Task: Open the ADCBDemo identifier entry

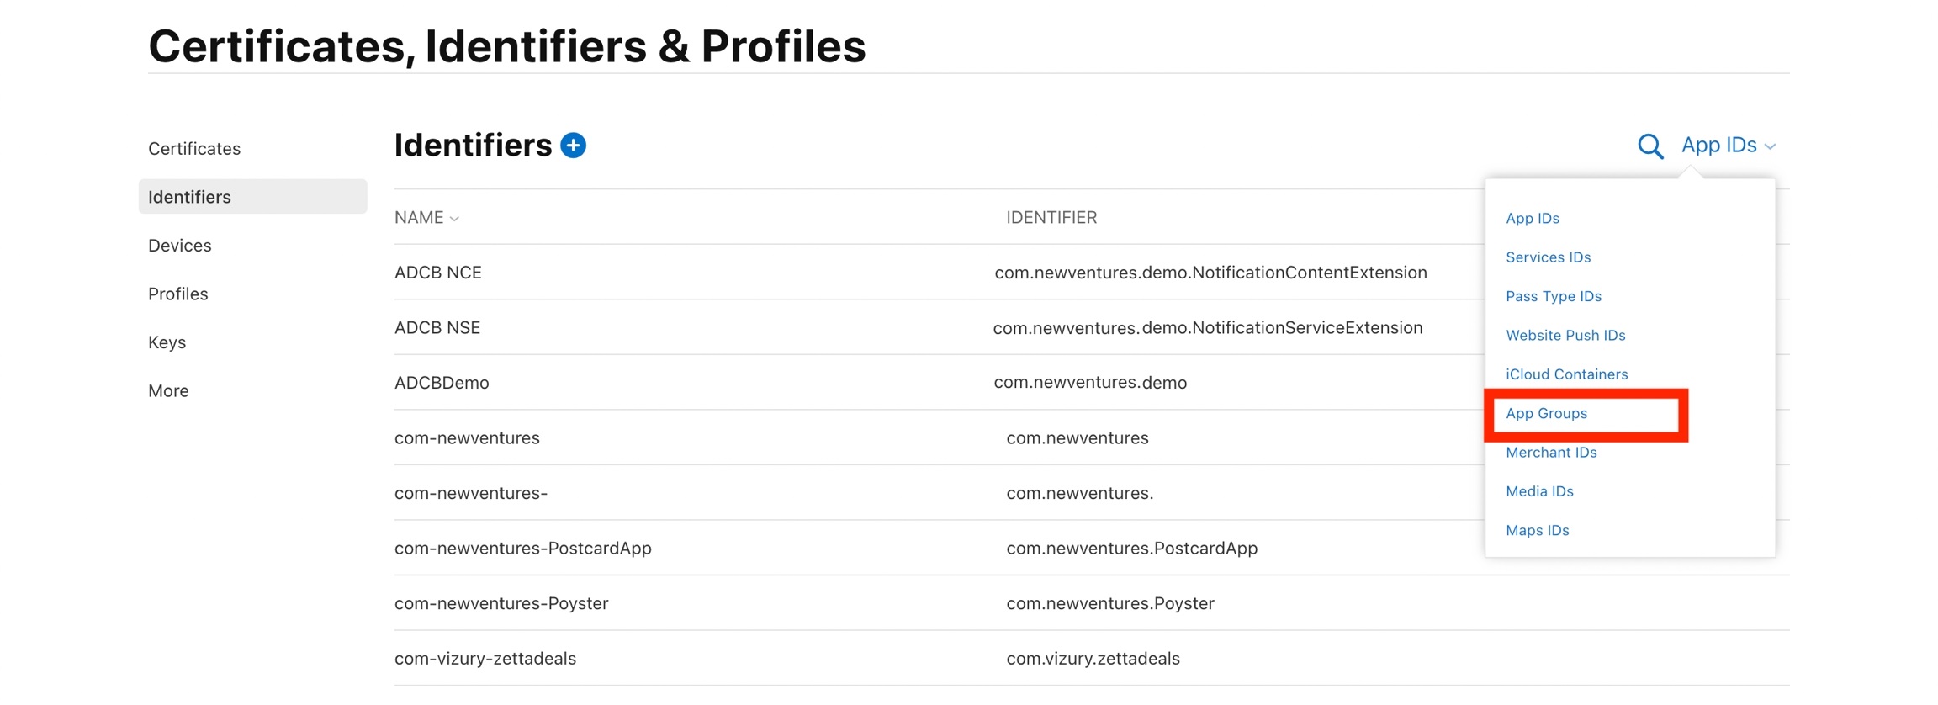Action: (442, 383)
